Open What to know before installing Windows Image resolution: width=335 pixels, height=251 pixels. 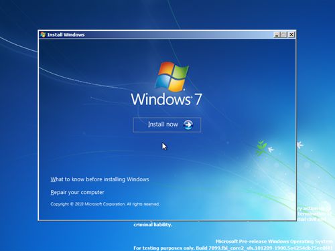pos(100,179)
